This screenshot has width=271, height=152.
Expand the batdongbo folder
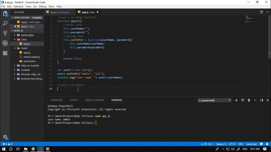tap(28, 35)
